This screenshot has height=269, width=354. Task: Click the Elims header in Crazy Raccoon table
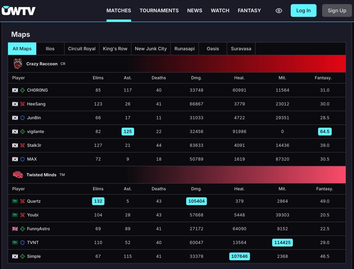(x=98, y=78)
